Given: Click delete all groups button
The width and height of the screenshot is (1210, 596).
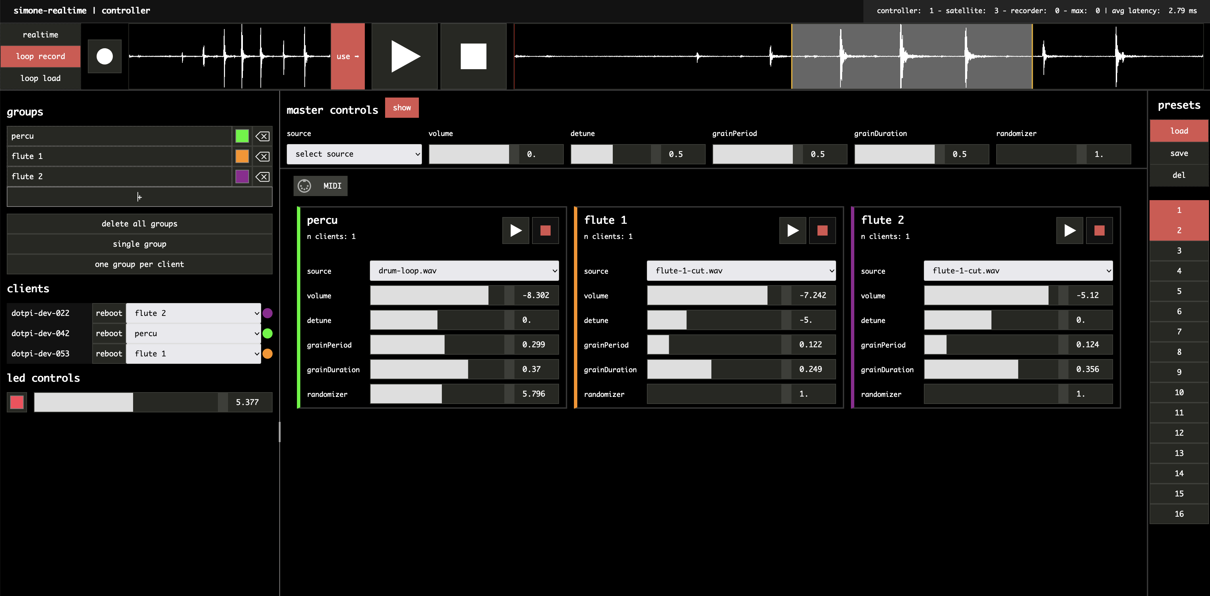Looking at the screenshot, I should (140, 224).
